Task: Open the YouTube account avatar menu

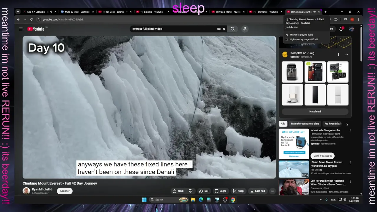Action: (352, 29)
